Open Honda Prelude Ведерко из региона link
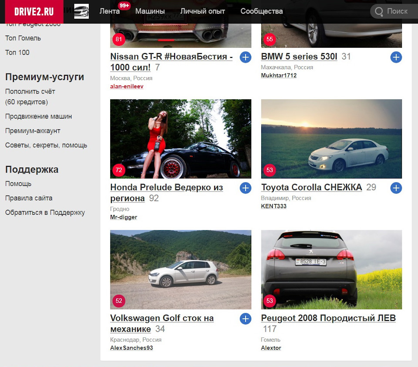The height and width of the screenshot is (367, 418). tap(167, 193)
